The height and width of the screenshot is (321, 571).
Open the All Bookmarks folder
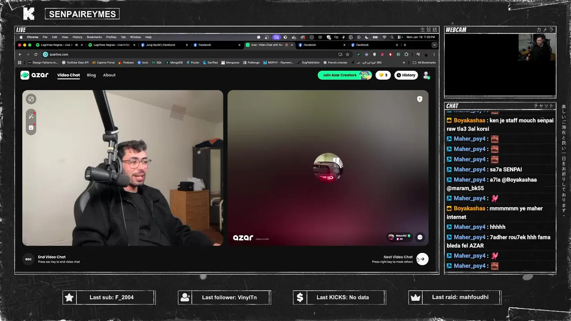coord(424,62)
